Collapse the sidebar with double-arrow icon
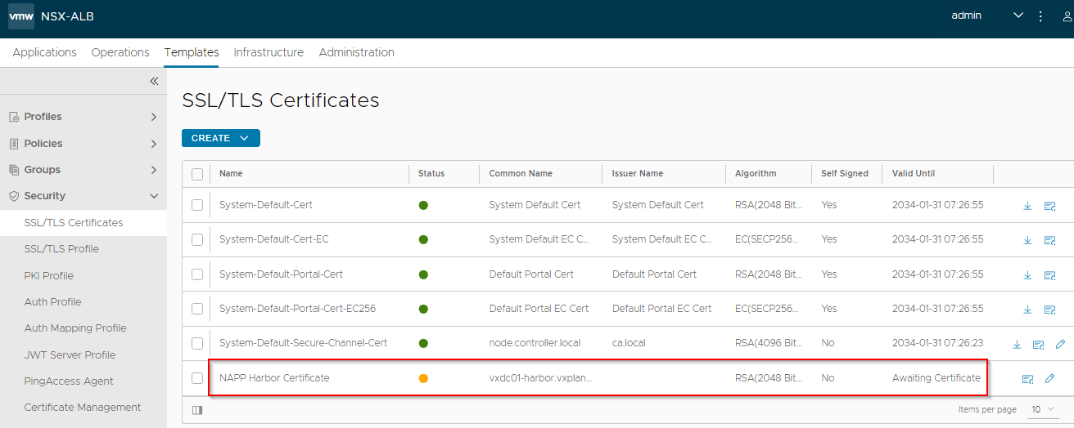Screen dimensions: 1074x428 153,81
